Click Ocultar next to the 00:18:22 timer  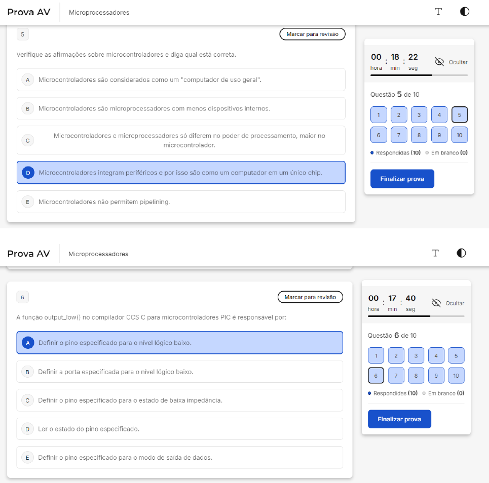coord(458,62)
